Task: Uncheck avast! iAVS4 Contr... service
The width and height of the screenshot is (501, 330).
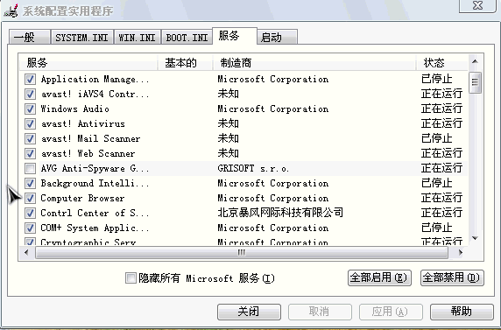Action: [30, 94]
